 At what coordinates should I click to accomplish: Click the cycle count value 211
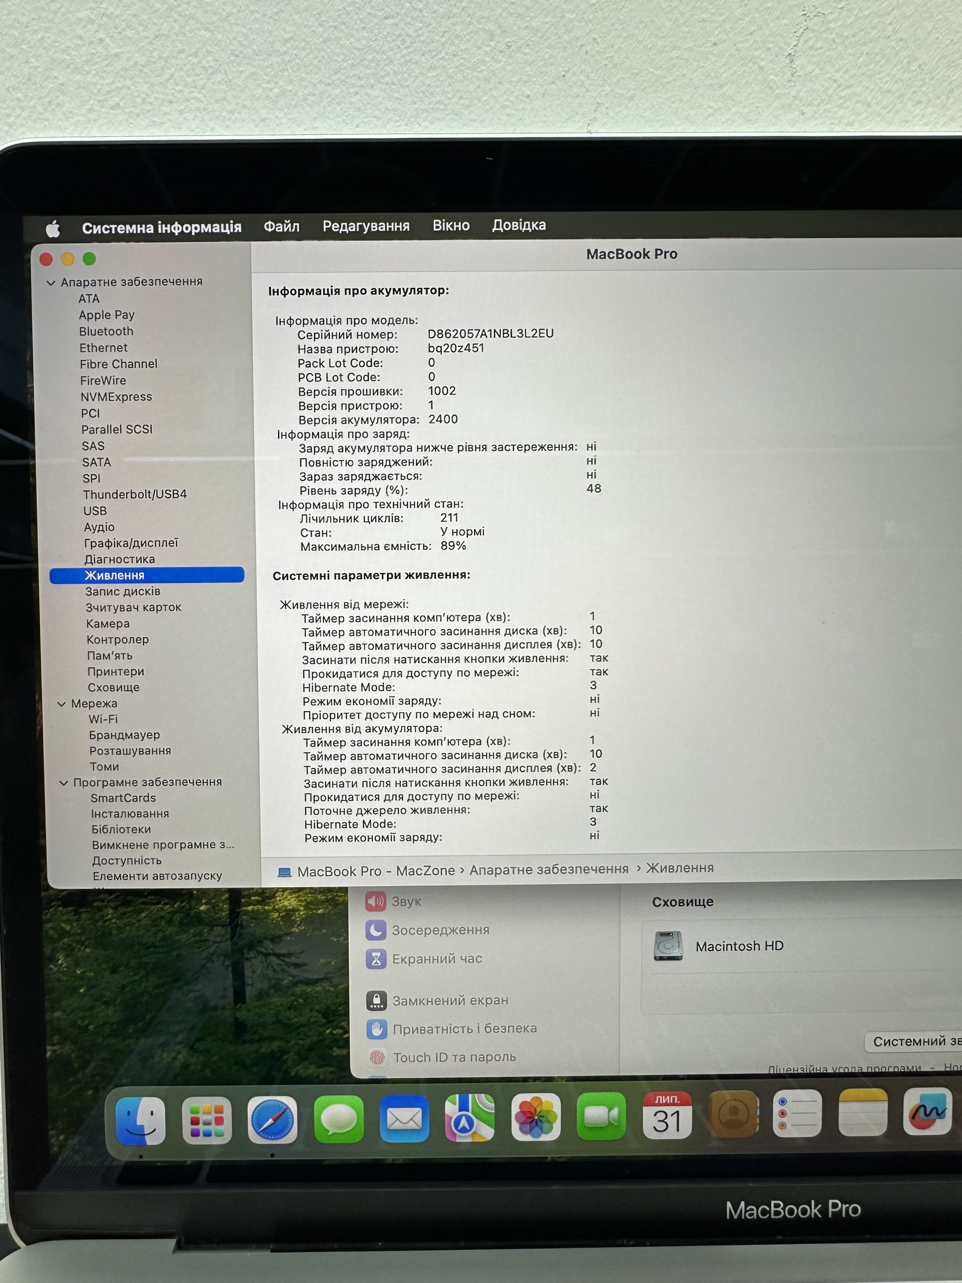pyautogui.click(x=449, y=517)
